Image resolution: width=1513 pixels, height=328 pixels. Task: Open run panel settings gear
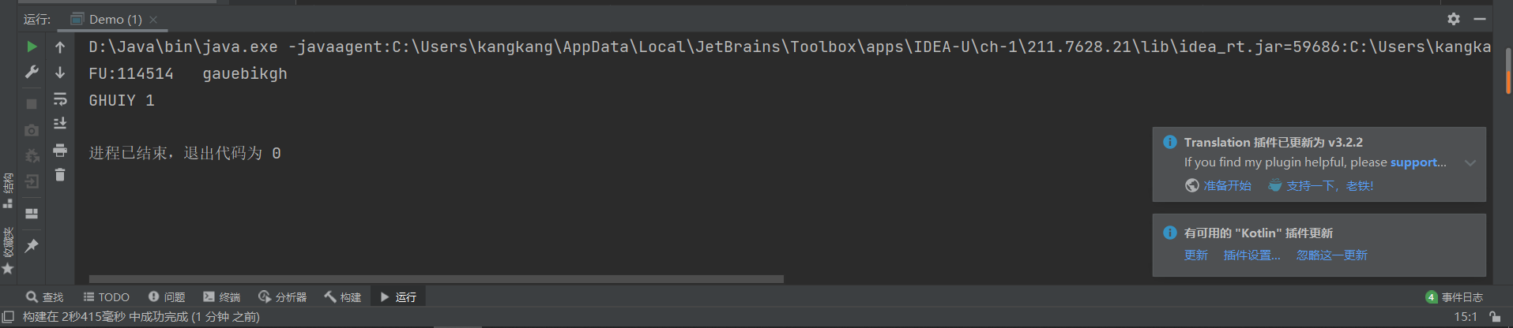tap(1454, 19)
